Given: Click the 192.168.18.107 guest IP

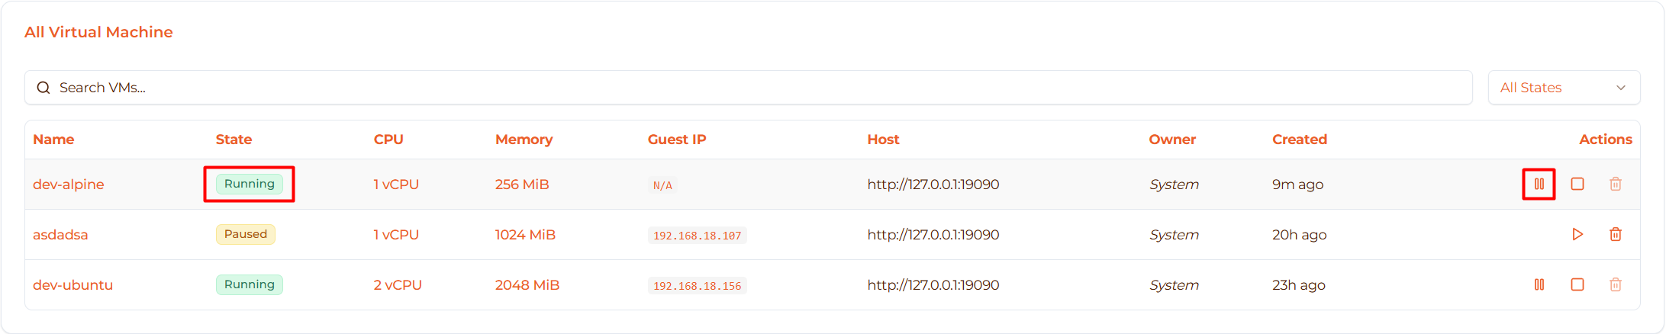Looking at the screenshot, I should point(697,236).
